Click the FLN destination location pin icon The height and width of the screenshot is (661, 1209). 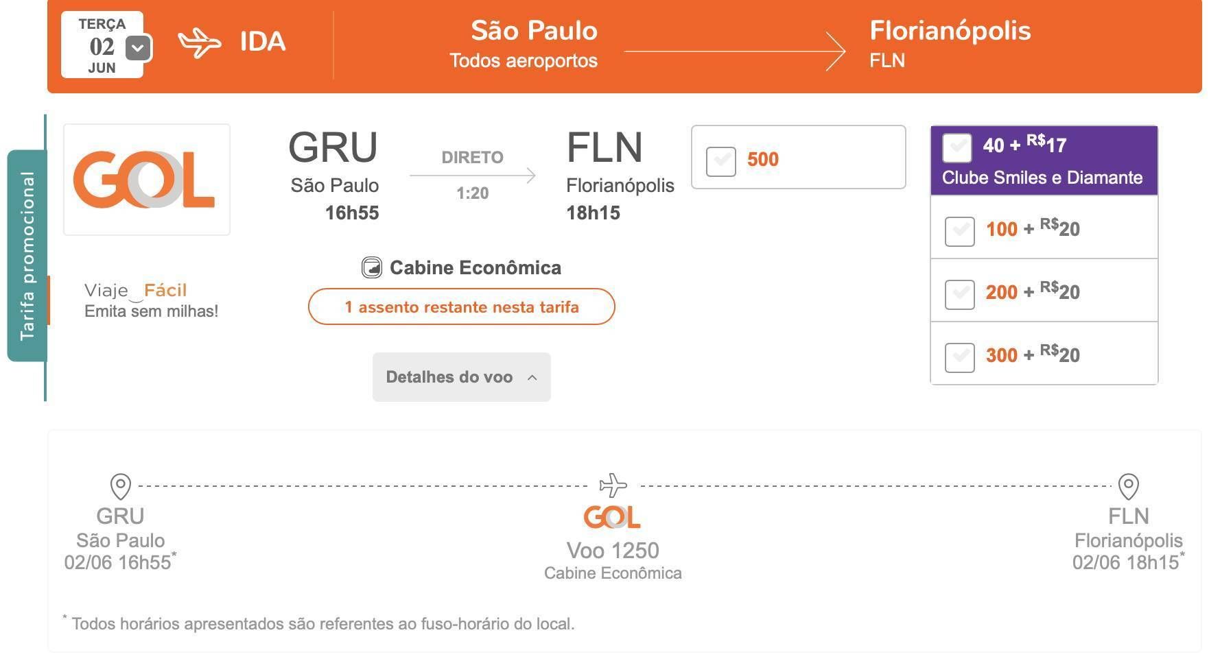tap(1129, 486)
